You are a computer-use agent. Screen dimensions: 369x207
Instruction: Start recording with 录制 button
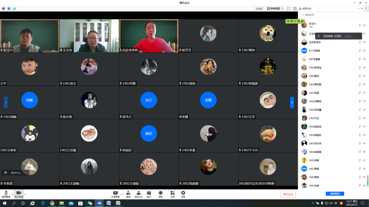coord(161,194)
